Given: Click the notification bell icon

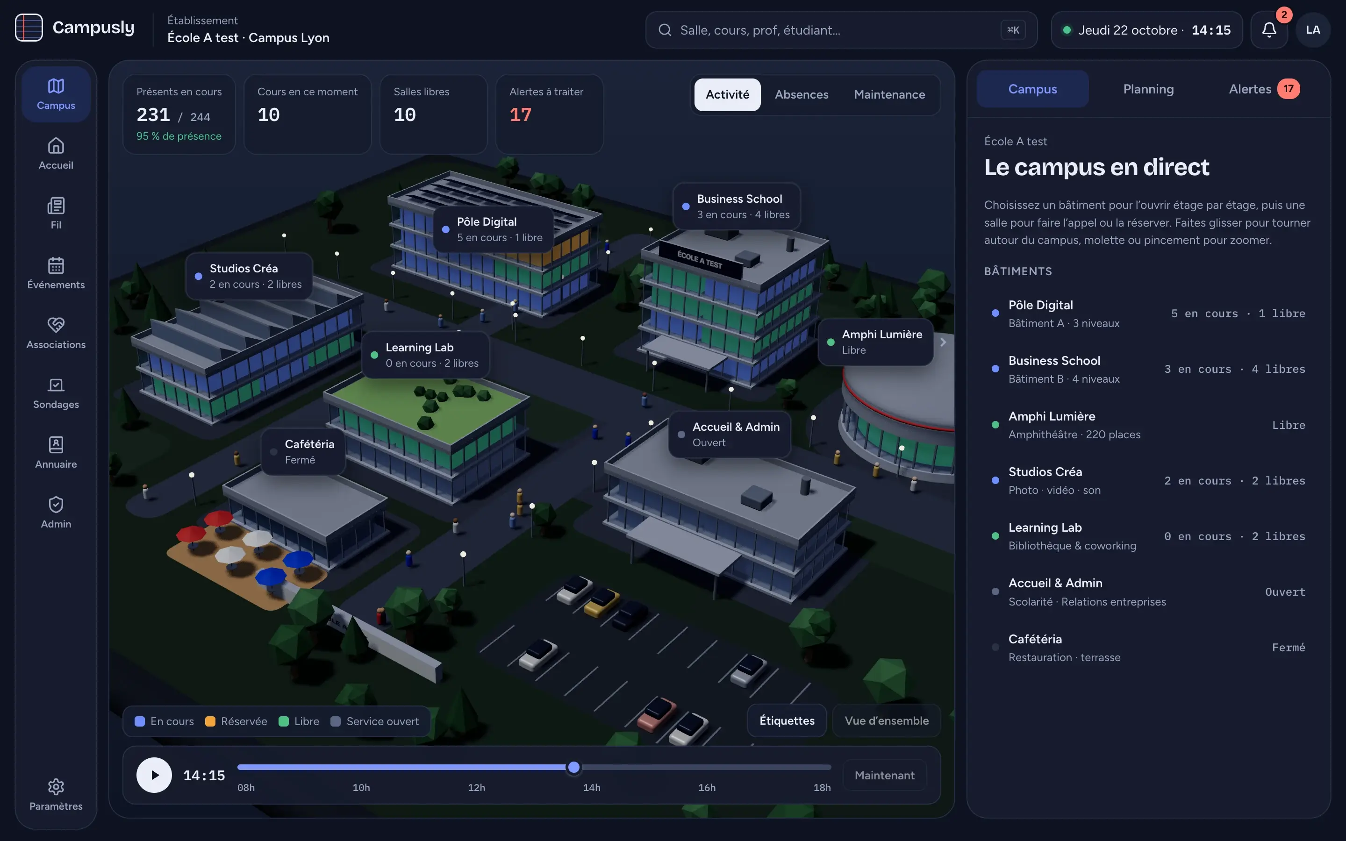Looking at the screenshot, I should [1269, 29].
